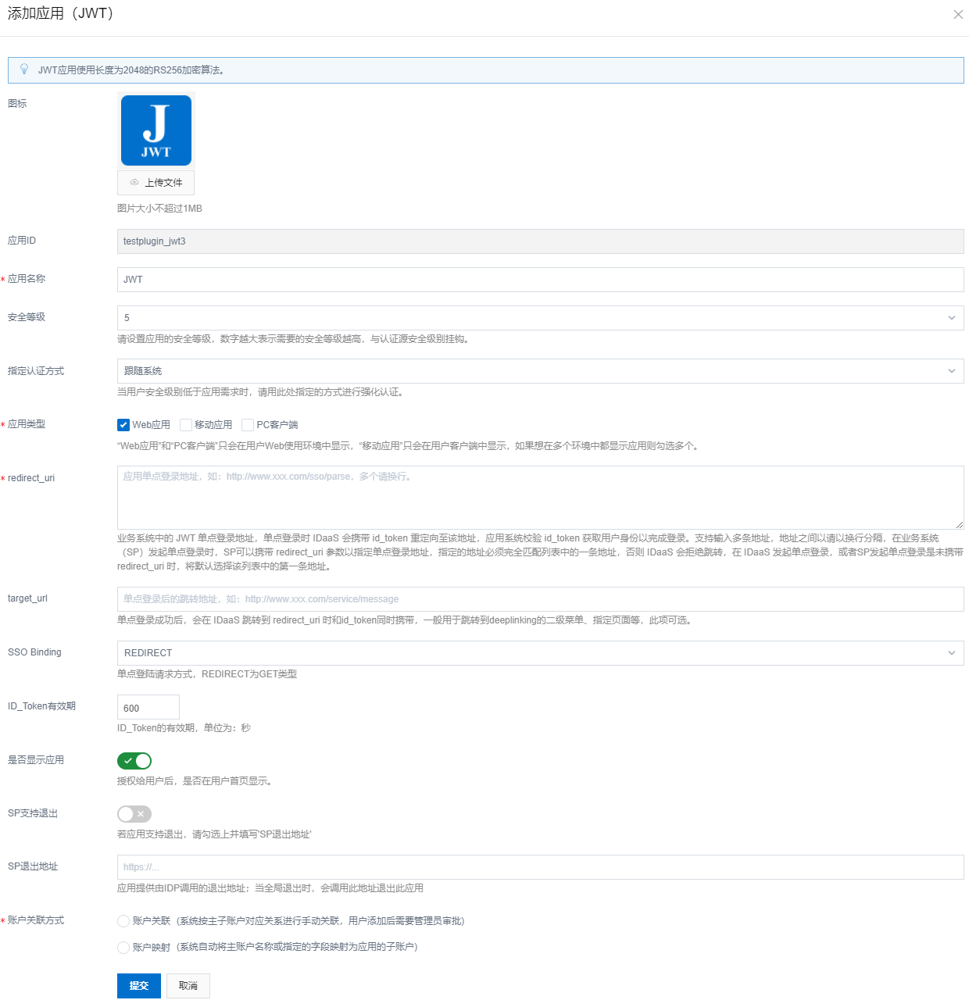Click the target_url input field
Image resolution: width=969 pixels, height=1000 pixels.
(x=539, y=599)
